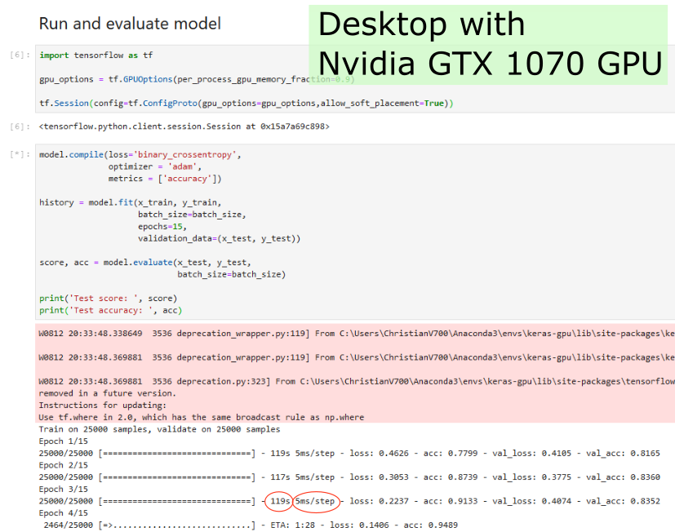Click the 'Epoch 1/15' label
The image size is (675, 532).
coord(64,441)
